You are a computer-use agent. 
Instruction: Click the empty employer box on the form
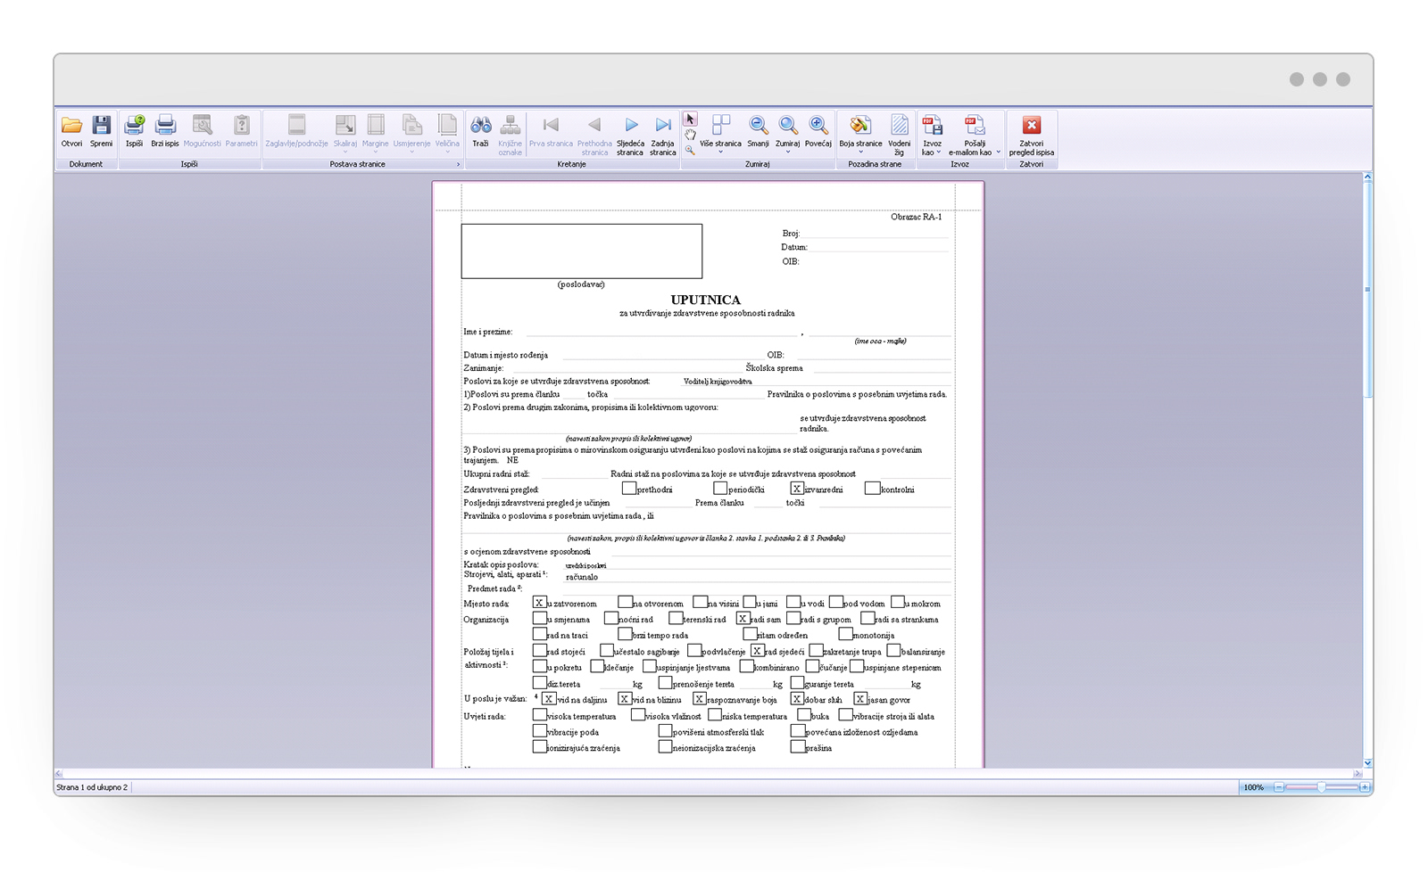[x=582, y=251]
